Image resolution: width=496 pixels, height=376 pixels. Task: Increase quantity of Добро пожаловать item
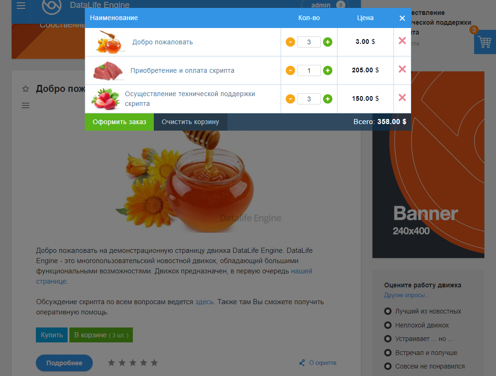(x=328, y=42)
